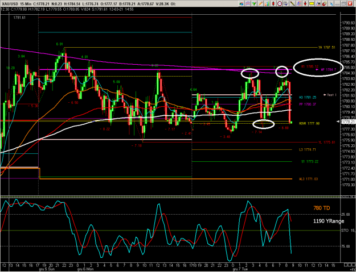
Task: Open the colored bar chart icon
Action: (267, 3)
